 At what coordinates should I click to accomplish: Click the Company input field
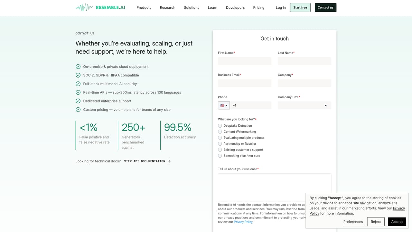(x=304, y=83)
